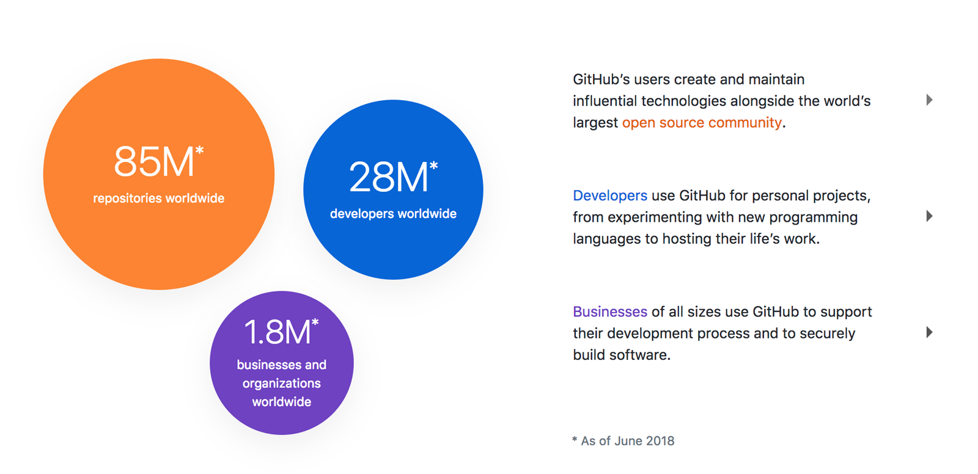
Task: Click the blue 28M developers circle
Action: click(x=393, y=189)
